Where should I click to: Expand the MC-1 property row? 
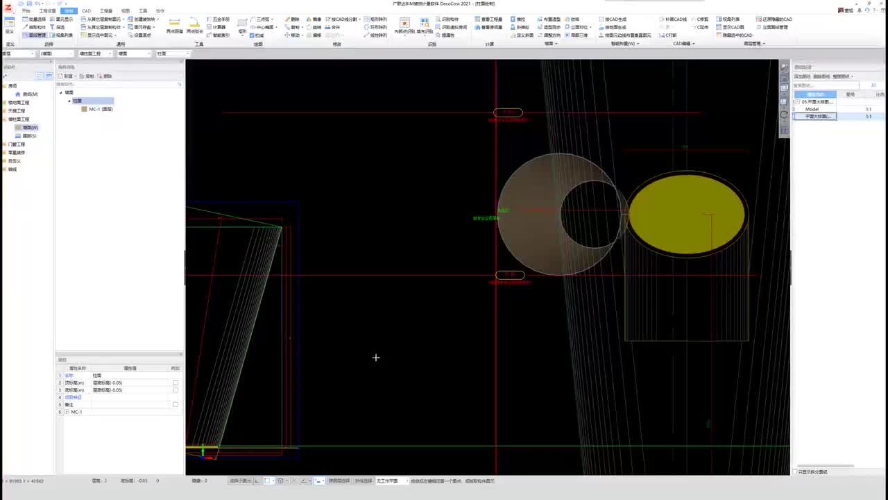click(67, 412)
